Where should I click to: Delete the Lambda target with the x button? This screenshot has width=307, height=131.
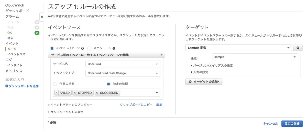click(x=298, y=48)
